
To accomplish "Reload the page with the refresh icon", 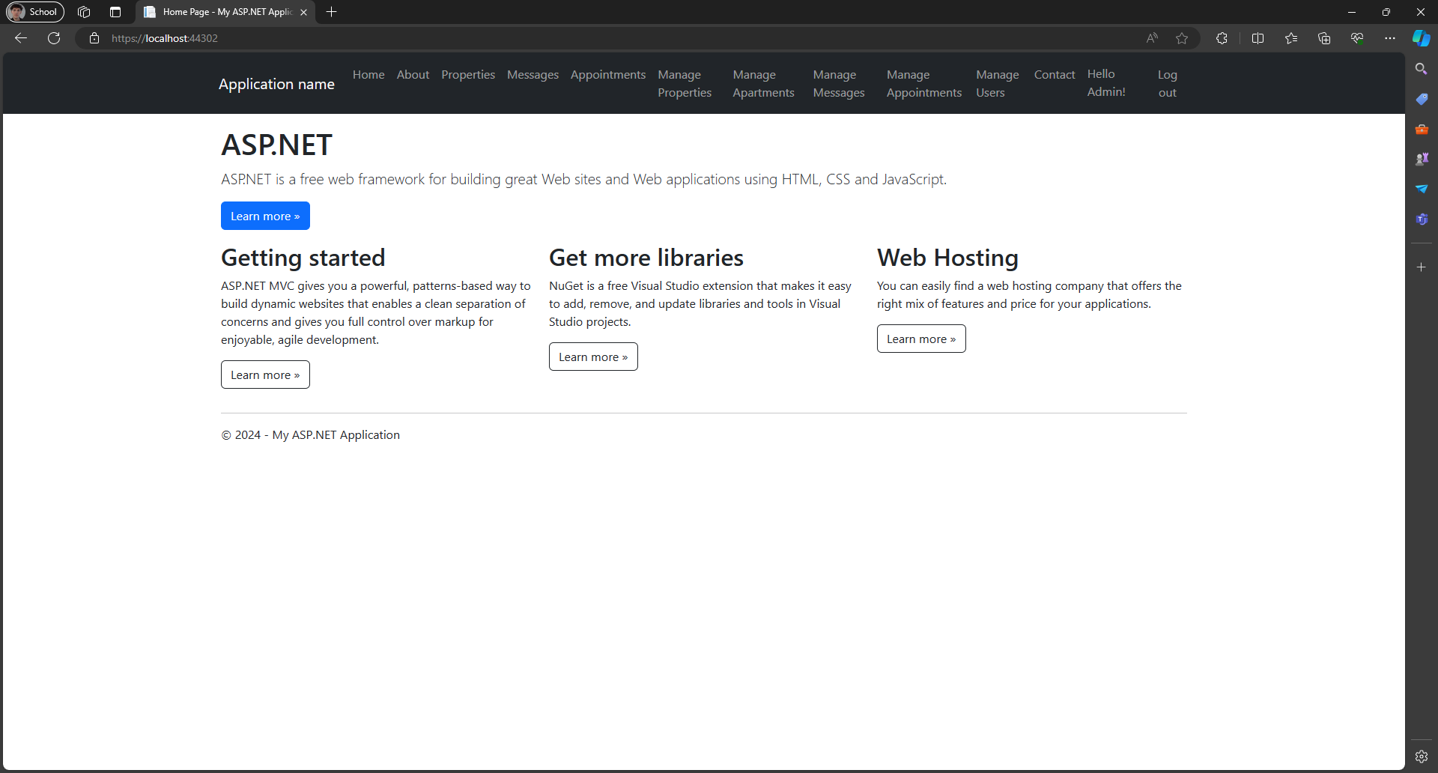I will point(54,38).
